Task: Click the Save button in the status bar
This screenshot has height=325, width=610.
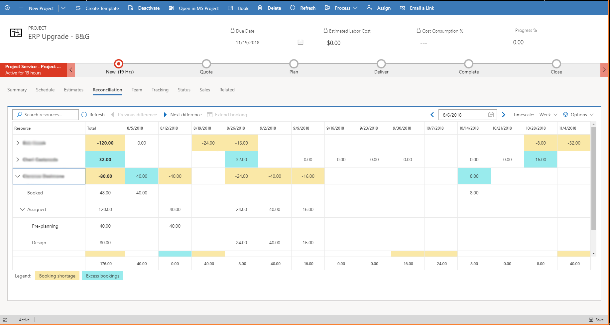Action: point(596,320)
